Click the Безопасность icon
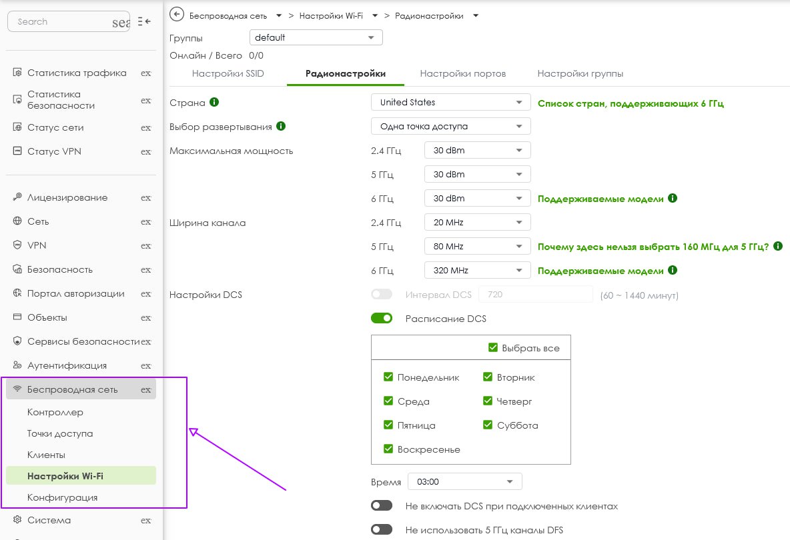The height and width of the screenshot is (540, 790). (17, 269)
